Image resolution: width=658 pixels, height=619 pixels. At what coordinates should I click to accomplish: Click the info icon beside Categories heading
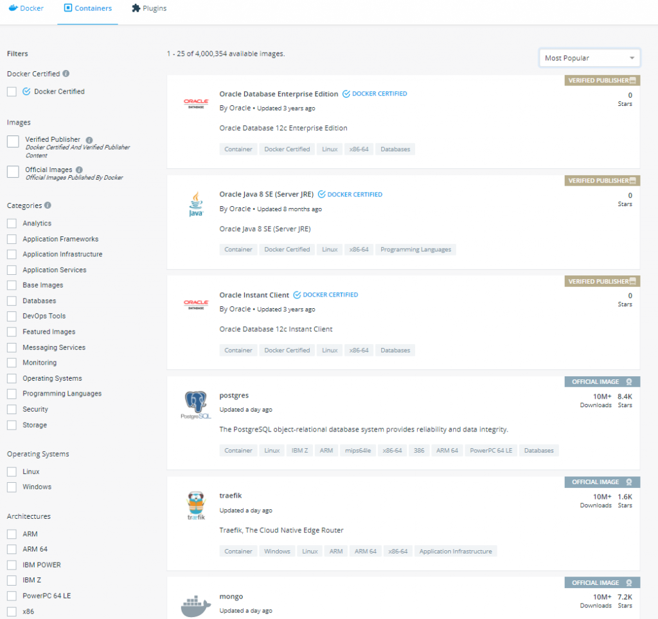(x=48, y=205)
